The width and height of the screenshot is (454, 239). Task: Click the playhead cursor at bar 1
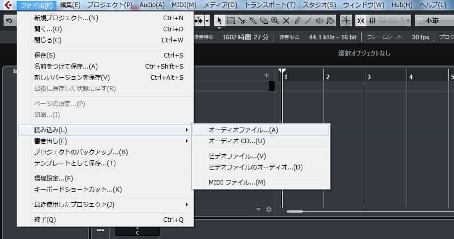[x=282, y=71]
